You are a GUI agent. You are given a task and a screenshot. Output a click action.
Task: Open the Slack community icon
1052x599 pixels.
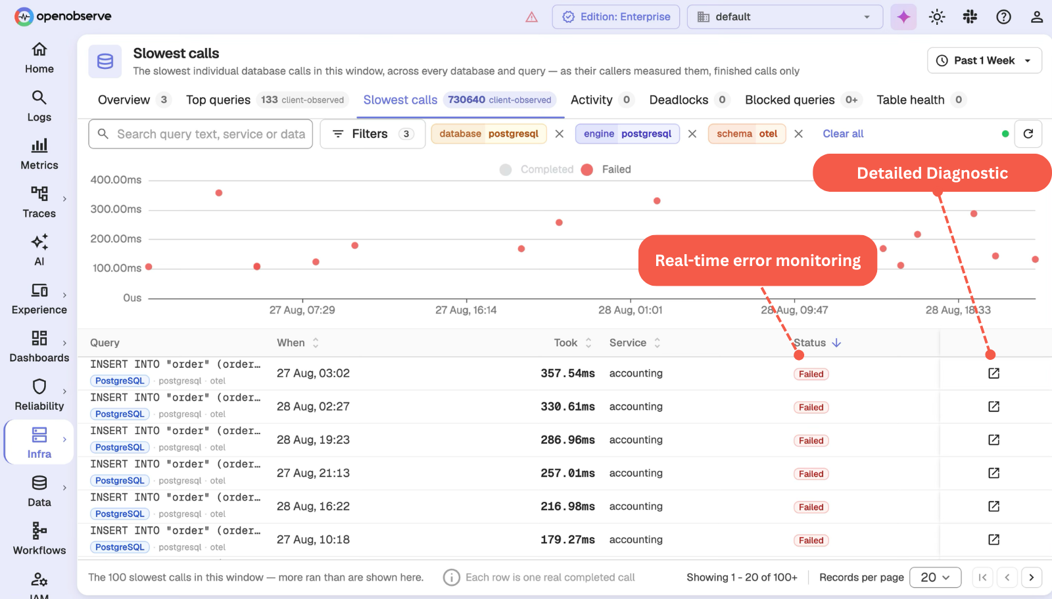(970, 17)
